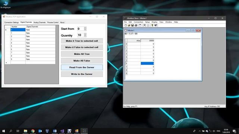Switch to Visual Studio on the taskbar
This screenshot has height=134, width=239.
[62, 131]
